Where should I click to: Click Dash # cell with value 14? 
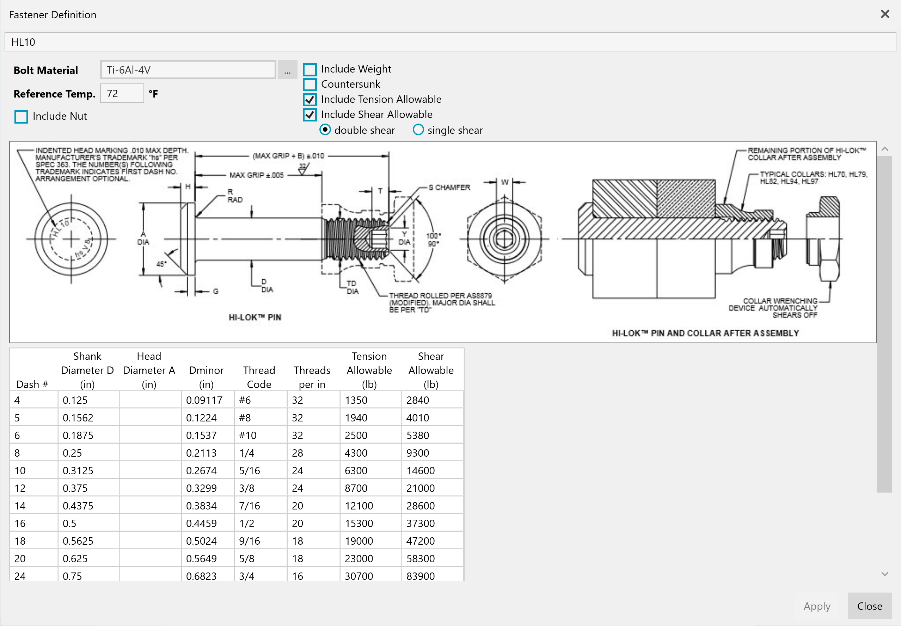click(34, 506)
